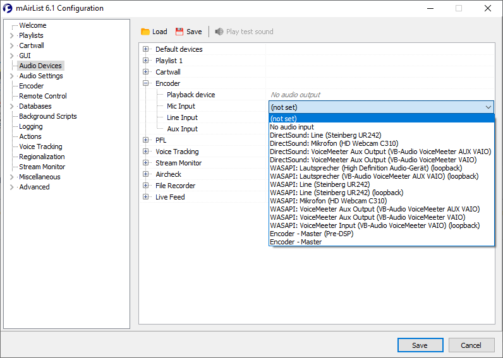
Task: Select DirectSound: Line (Steinberg UR242)
Action: click(382, 135)
